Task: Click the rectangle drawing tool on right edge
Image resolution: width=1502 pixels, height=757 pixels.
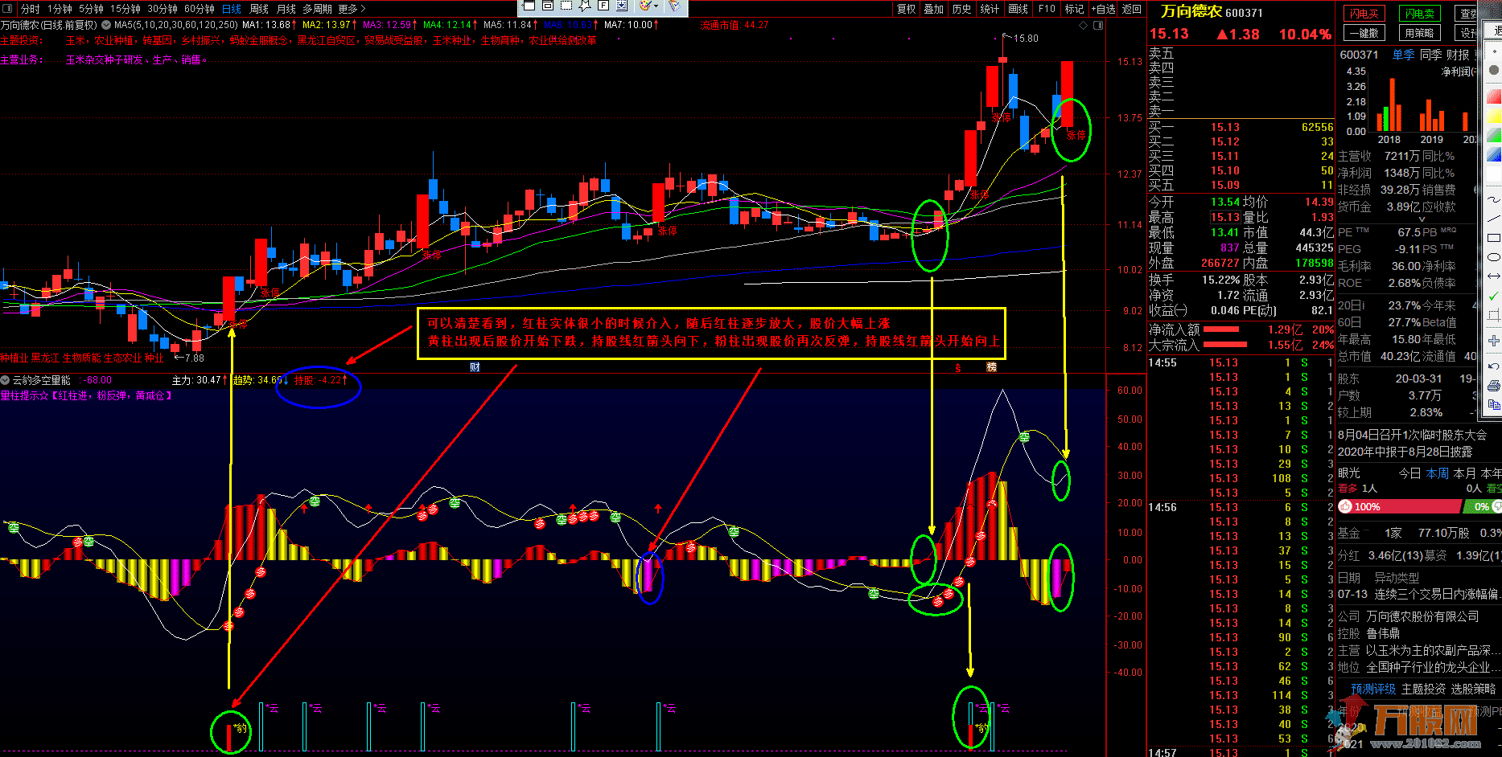Action: coord(1494,238)
